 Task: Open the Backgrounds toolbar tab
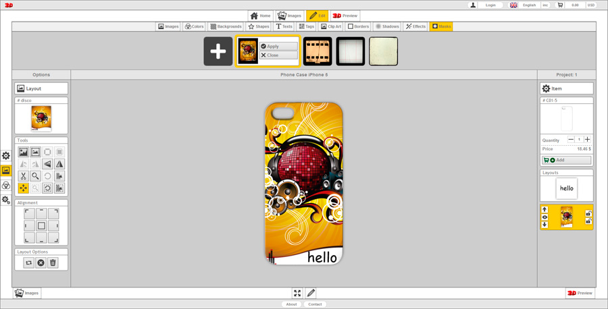pos(226,26)
